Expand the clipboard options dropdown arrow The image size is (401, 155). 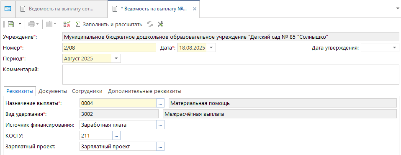click(x=55, y=25)
